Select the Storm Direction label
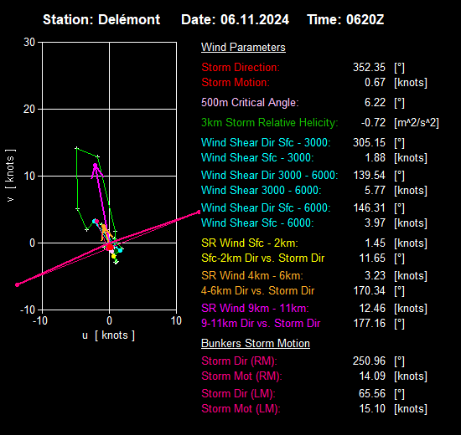The width and height of the screenshot is (461, 435). coord(241,67)
